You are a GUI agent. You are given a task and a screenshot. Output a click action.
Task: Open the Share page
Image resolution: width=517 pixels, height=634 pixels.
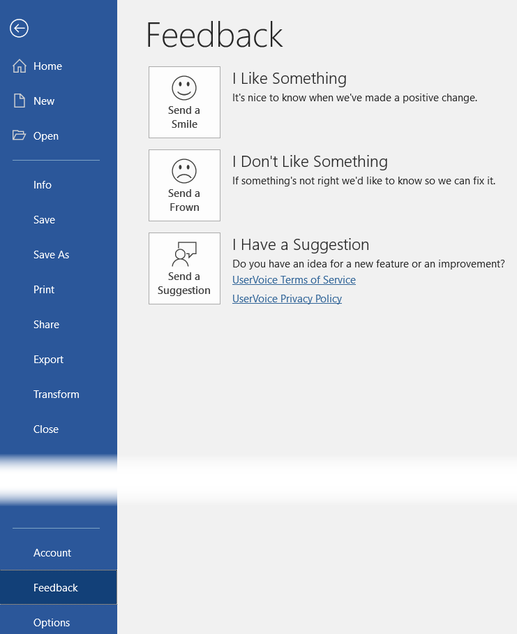pyautogui.click(x=59, y=324)
